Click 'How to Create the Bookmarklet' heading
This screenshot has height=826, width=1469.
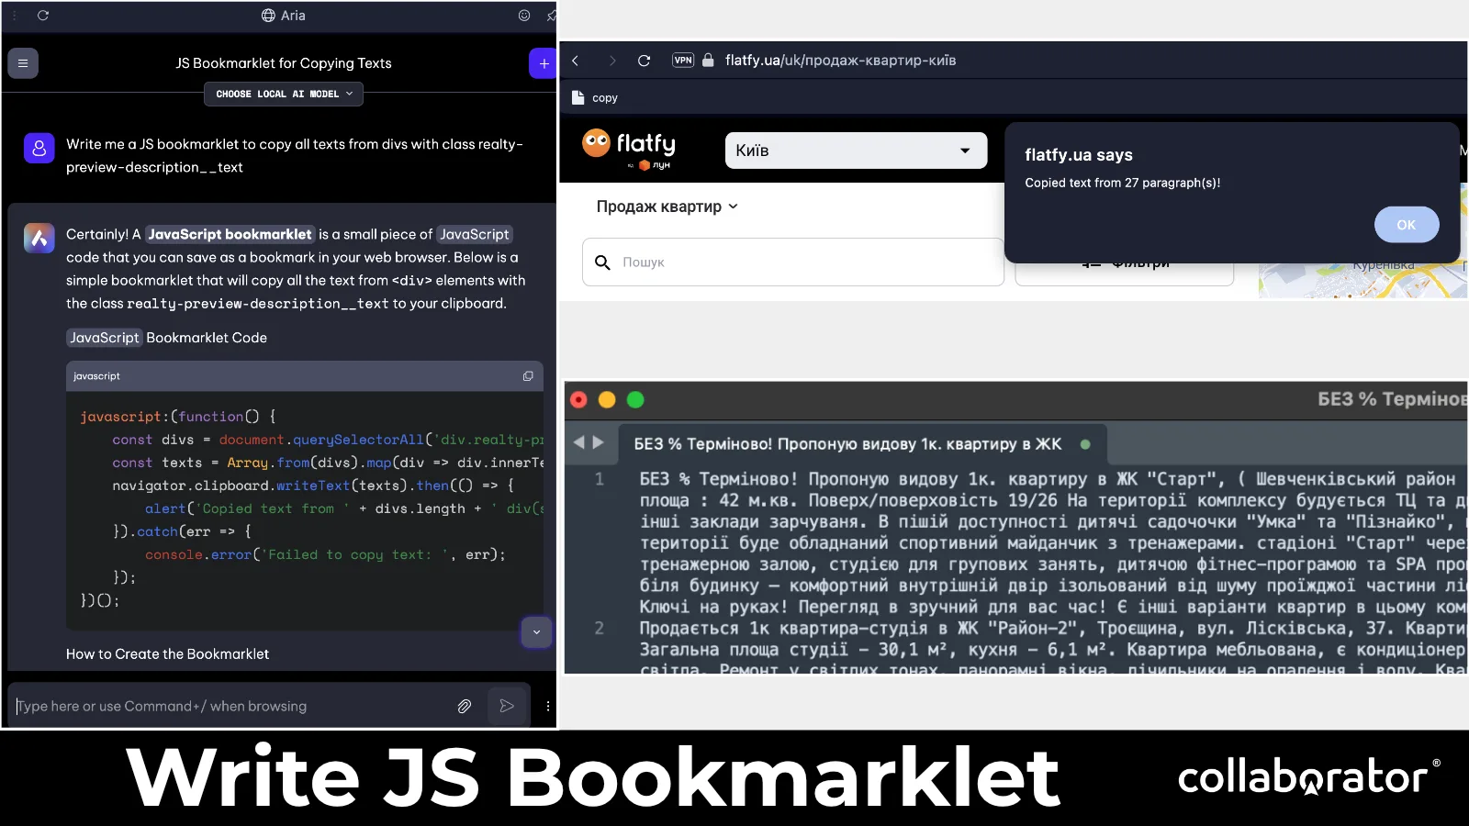click(167, 654)
